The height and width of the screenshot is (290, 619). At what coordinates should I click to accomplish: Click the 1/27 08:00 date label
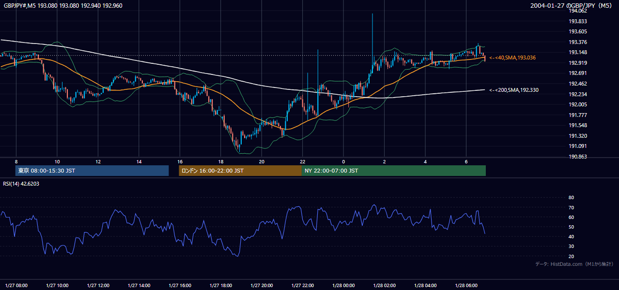(16, 286)
